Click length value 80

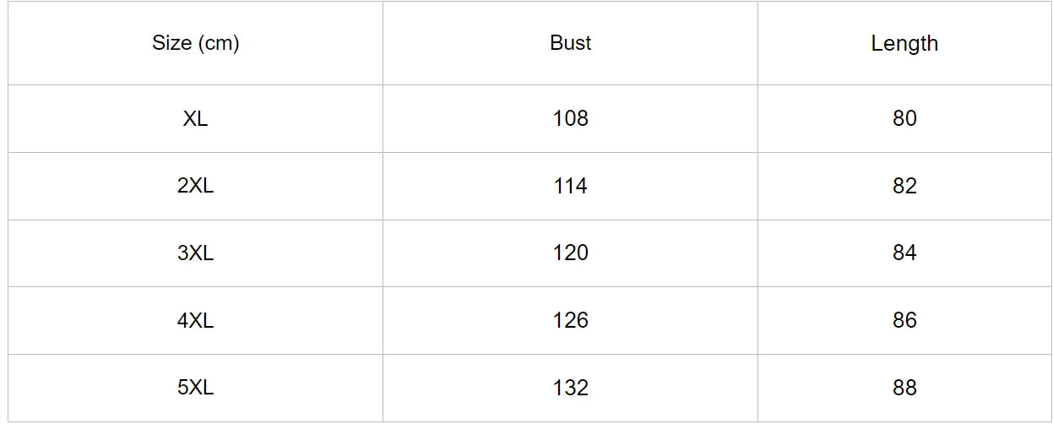[x=904, y=118]
